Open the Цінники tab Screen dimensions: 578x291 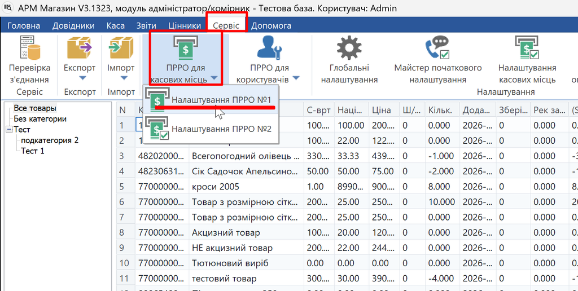coord(185,26)
